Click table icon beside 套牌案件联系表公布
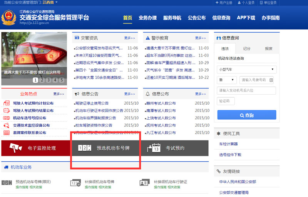Viewport: 308px width, 197px height. (x=7, y=133)
